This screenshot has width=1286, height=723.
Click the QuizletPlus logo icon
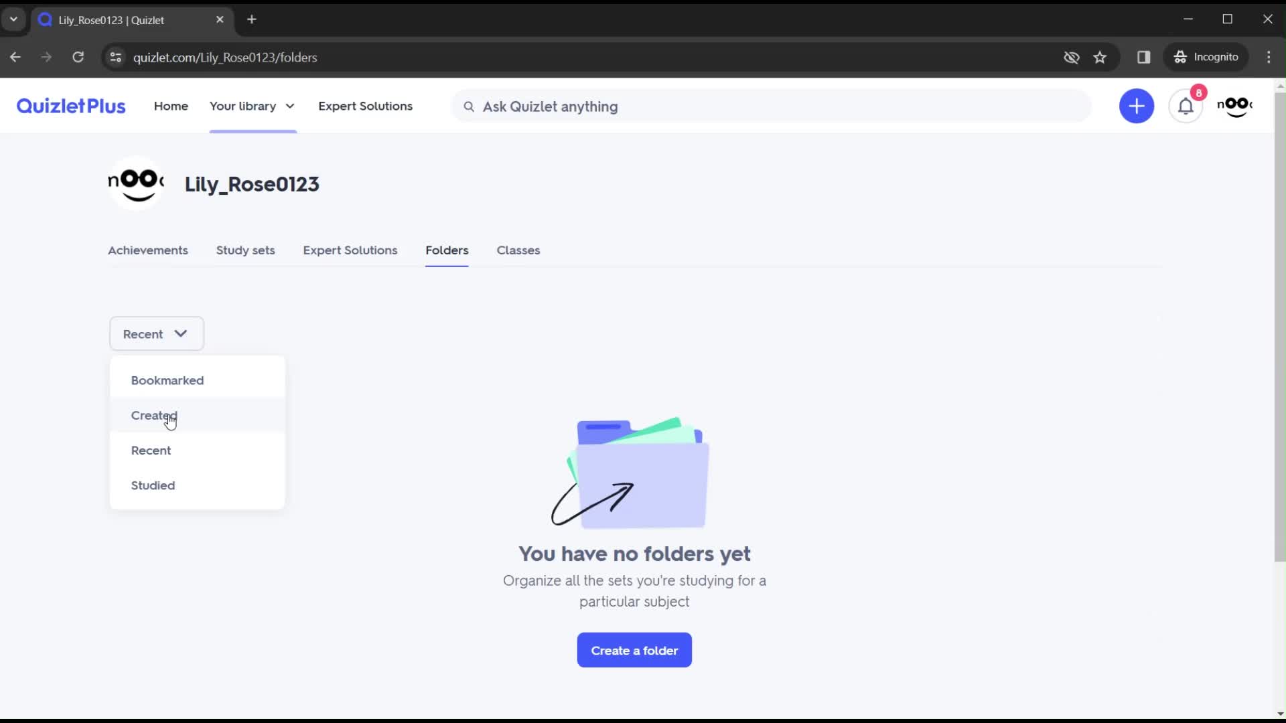point(70,106)
